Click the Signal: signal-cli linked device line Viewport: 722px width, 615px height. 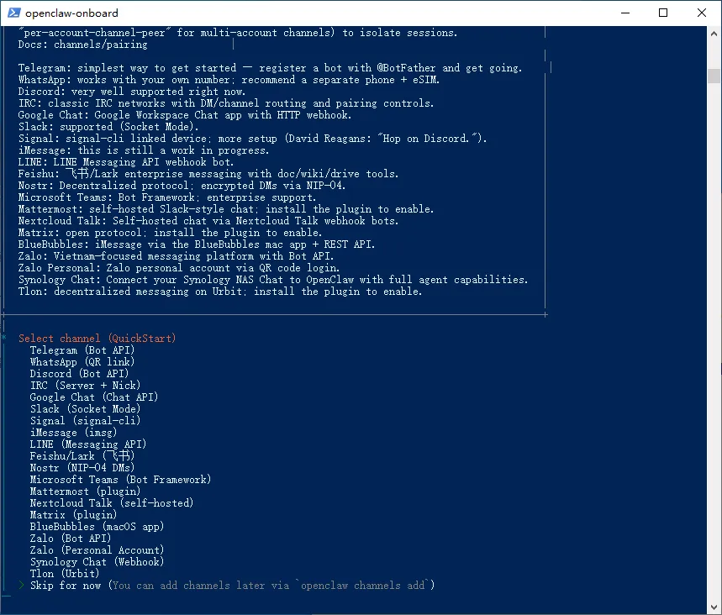click(x=253, y=139)
